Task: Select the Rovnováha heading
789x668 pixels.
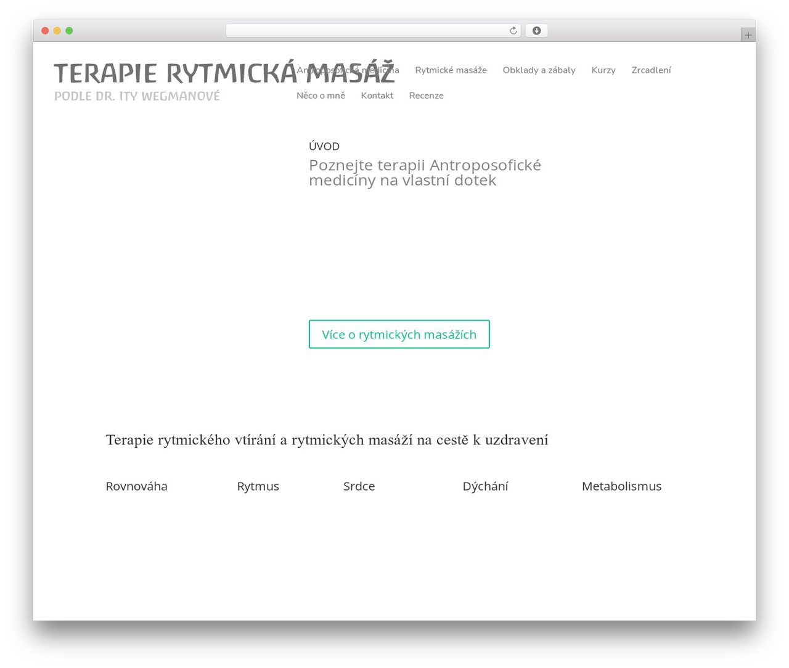Action: pyautogui.click(x=136, y=486)
